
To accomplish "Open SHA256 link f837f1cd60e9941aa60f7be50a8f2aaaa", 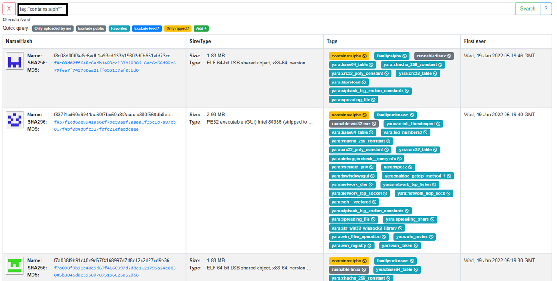I will pyautogui.click(x=115, y=122).
